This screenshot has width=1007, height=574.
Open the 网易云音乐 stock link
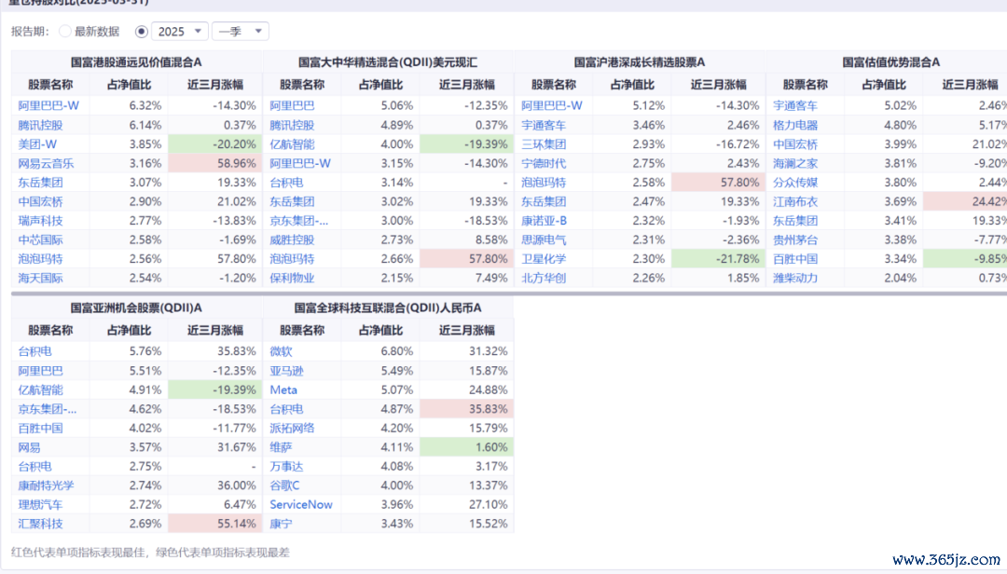point(46,164)
